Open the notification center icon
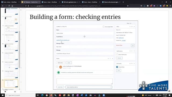 click(170, 95)
